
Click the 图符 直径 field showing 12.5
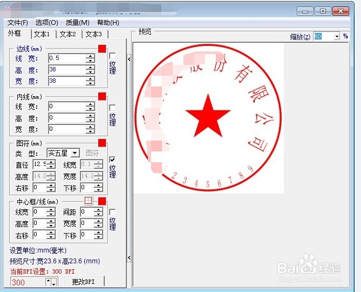click(40, 164)
